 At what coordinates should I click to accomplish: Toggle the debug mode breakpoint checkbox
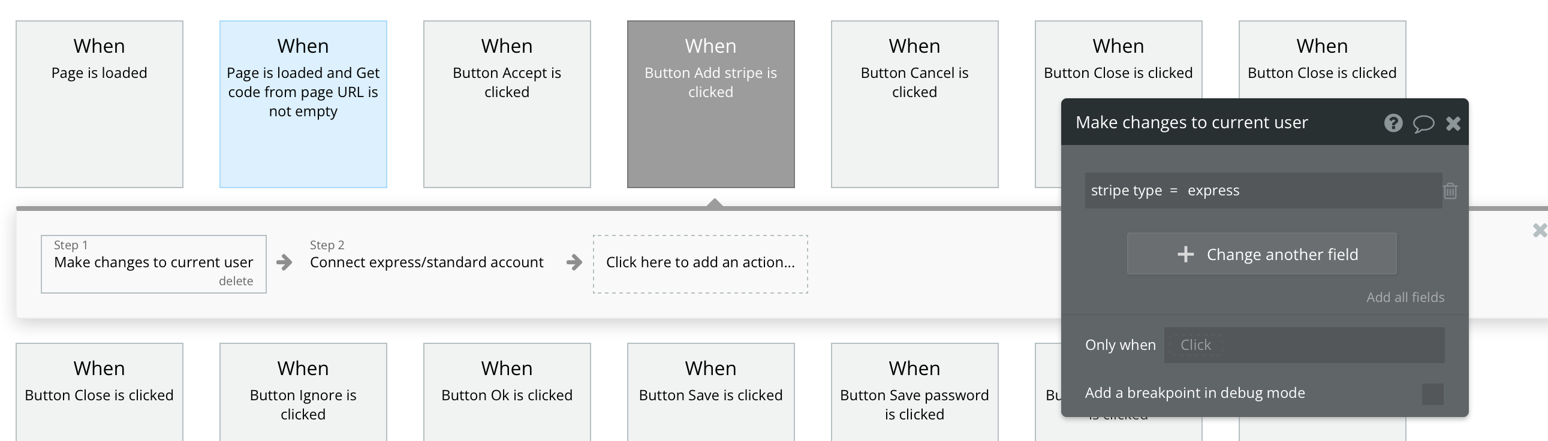tap(1433, 394)
